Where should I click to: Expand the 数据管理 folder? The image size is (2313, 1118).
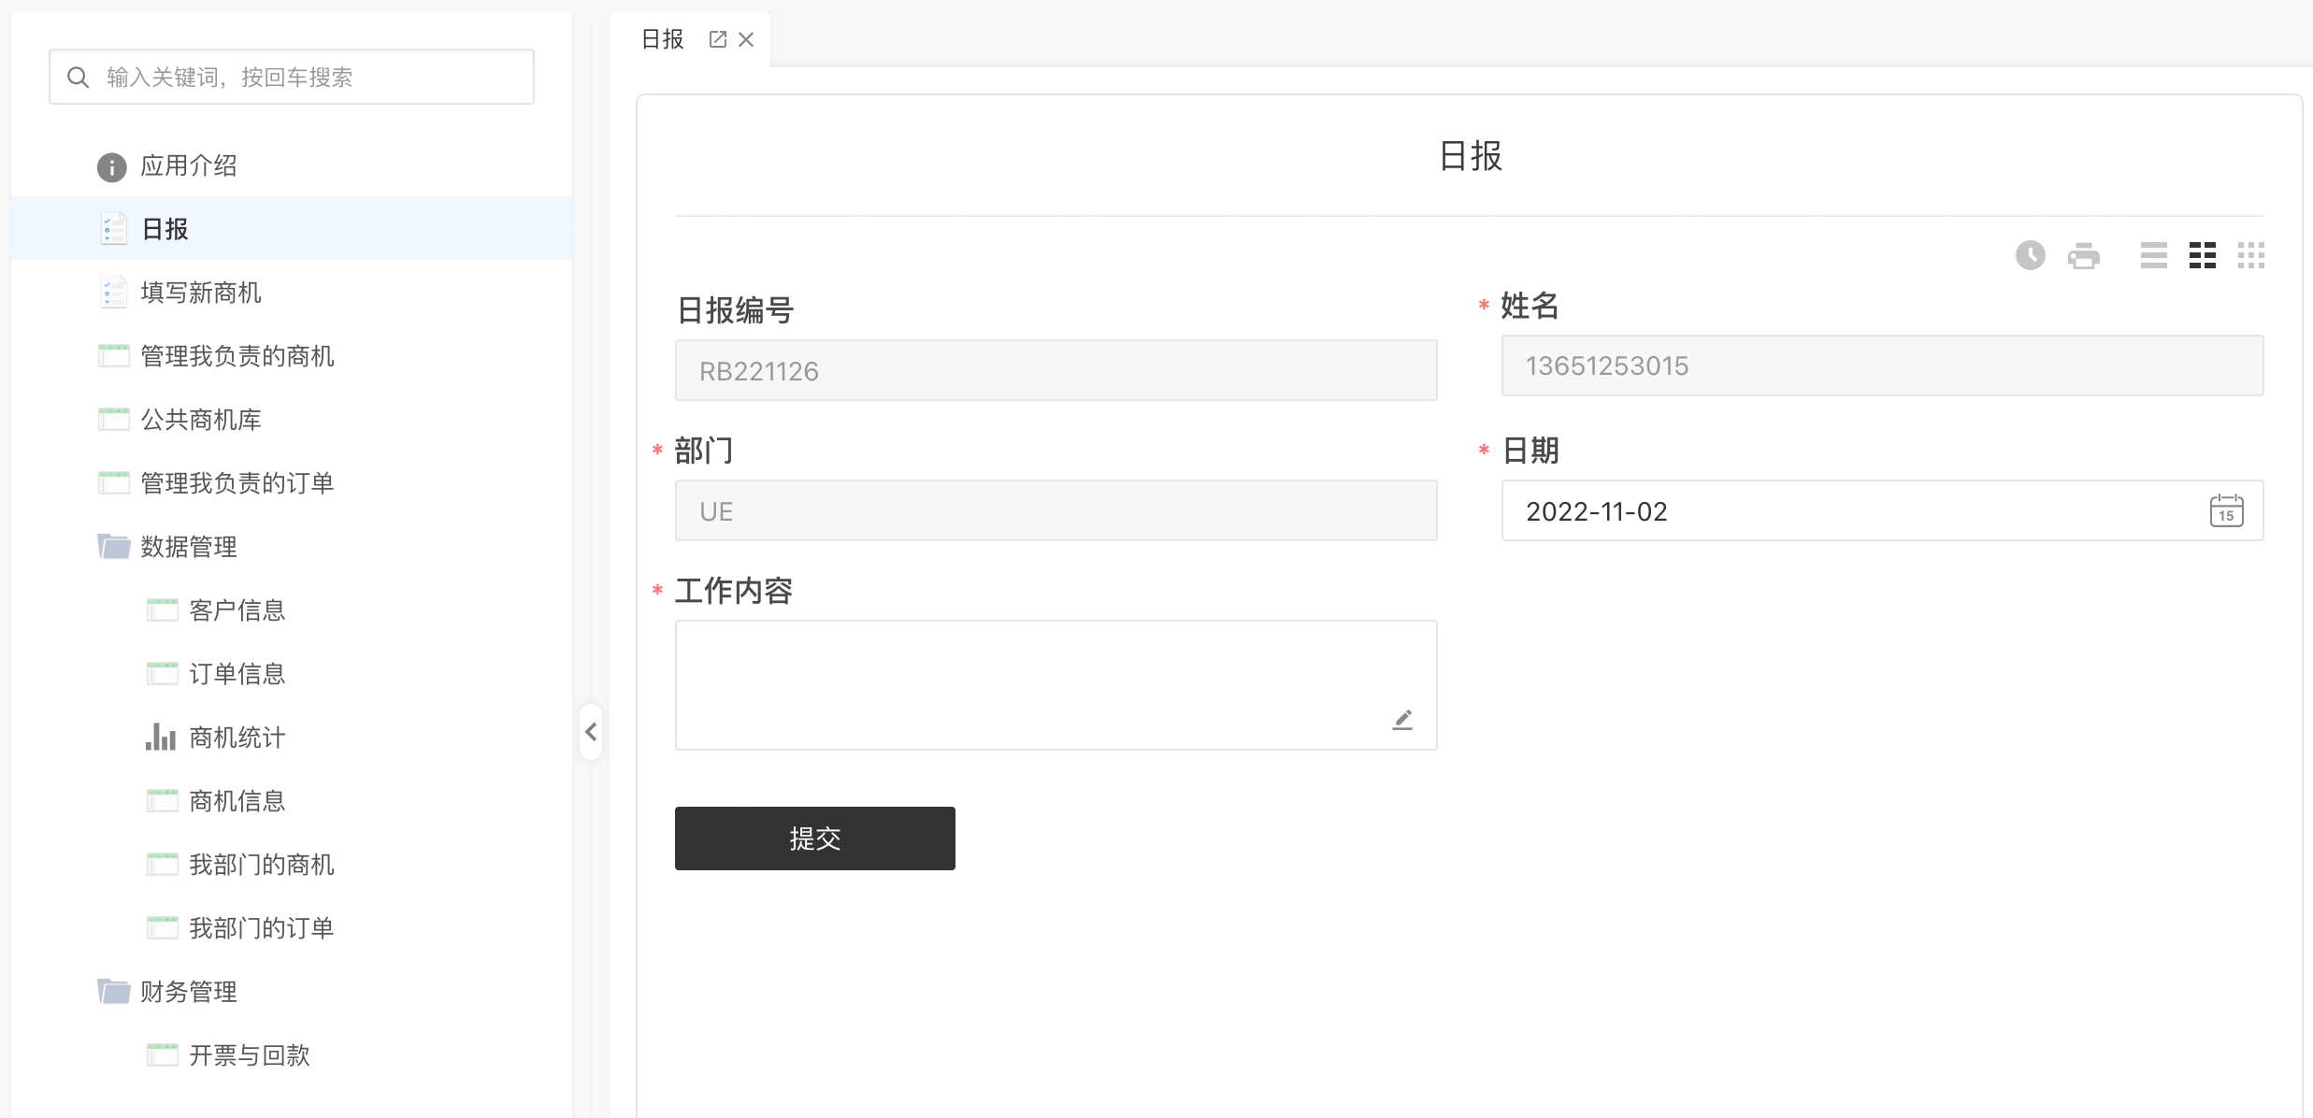coord(187,547)
